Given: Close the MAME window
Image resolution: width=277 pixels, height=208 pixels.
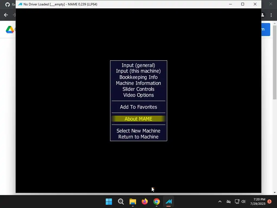Looking at the screenshot, I should pyautogui.click(x=255, y=4).
